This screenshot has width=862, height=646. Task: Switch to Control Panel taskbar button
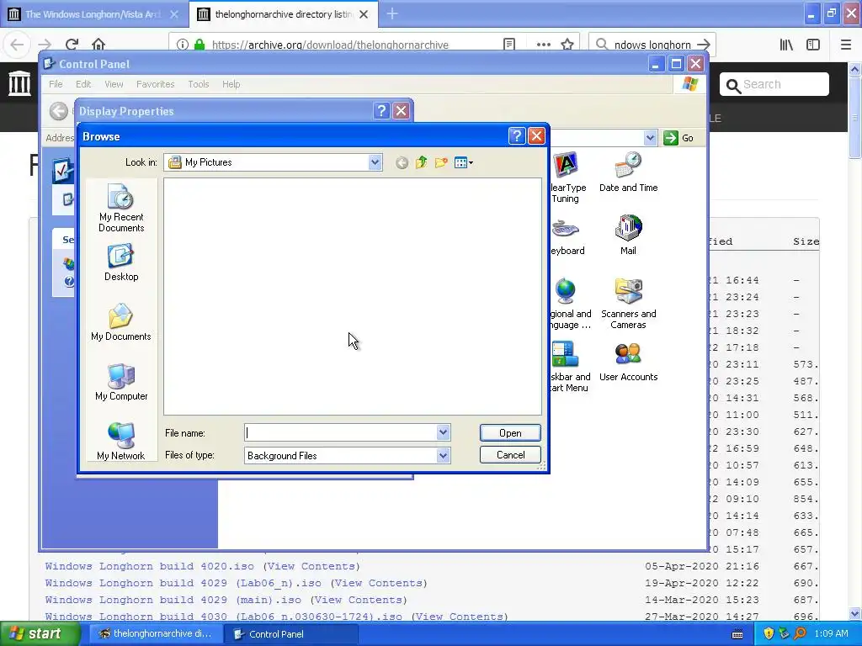tap(291, 634)
